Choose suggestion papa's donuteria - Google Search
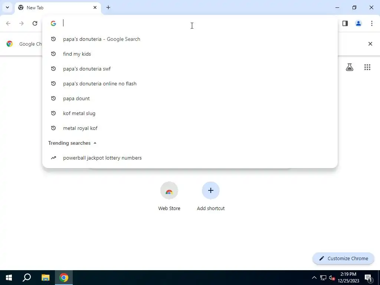Screen dimensions: 380x285 (190, 39)
